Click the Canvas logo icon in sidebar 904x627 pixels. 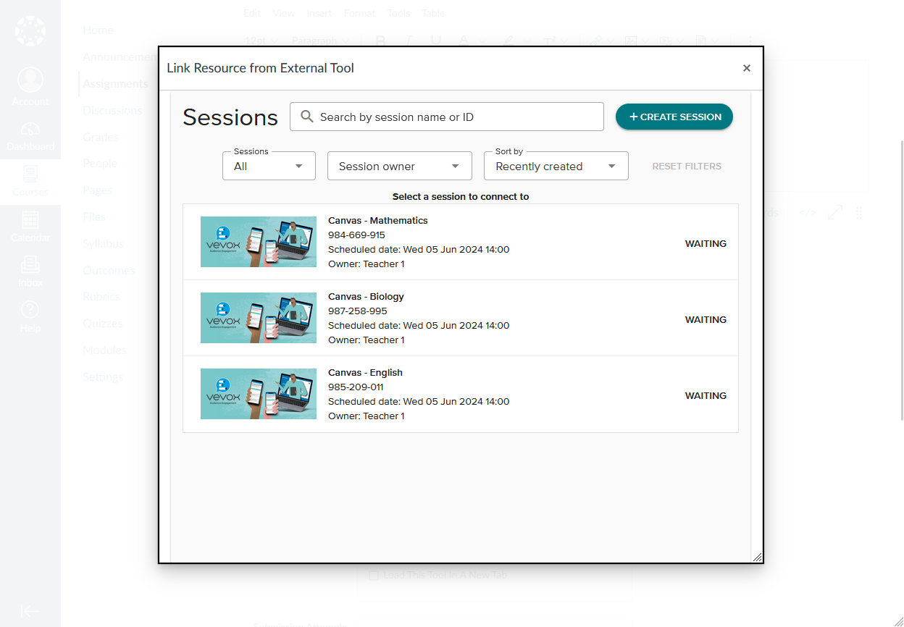[x=30, y=31]
